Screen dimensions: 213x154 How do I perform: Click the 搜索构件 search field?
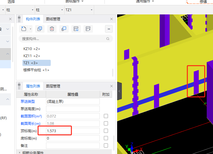(x=66, y=39)
